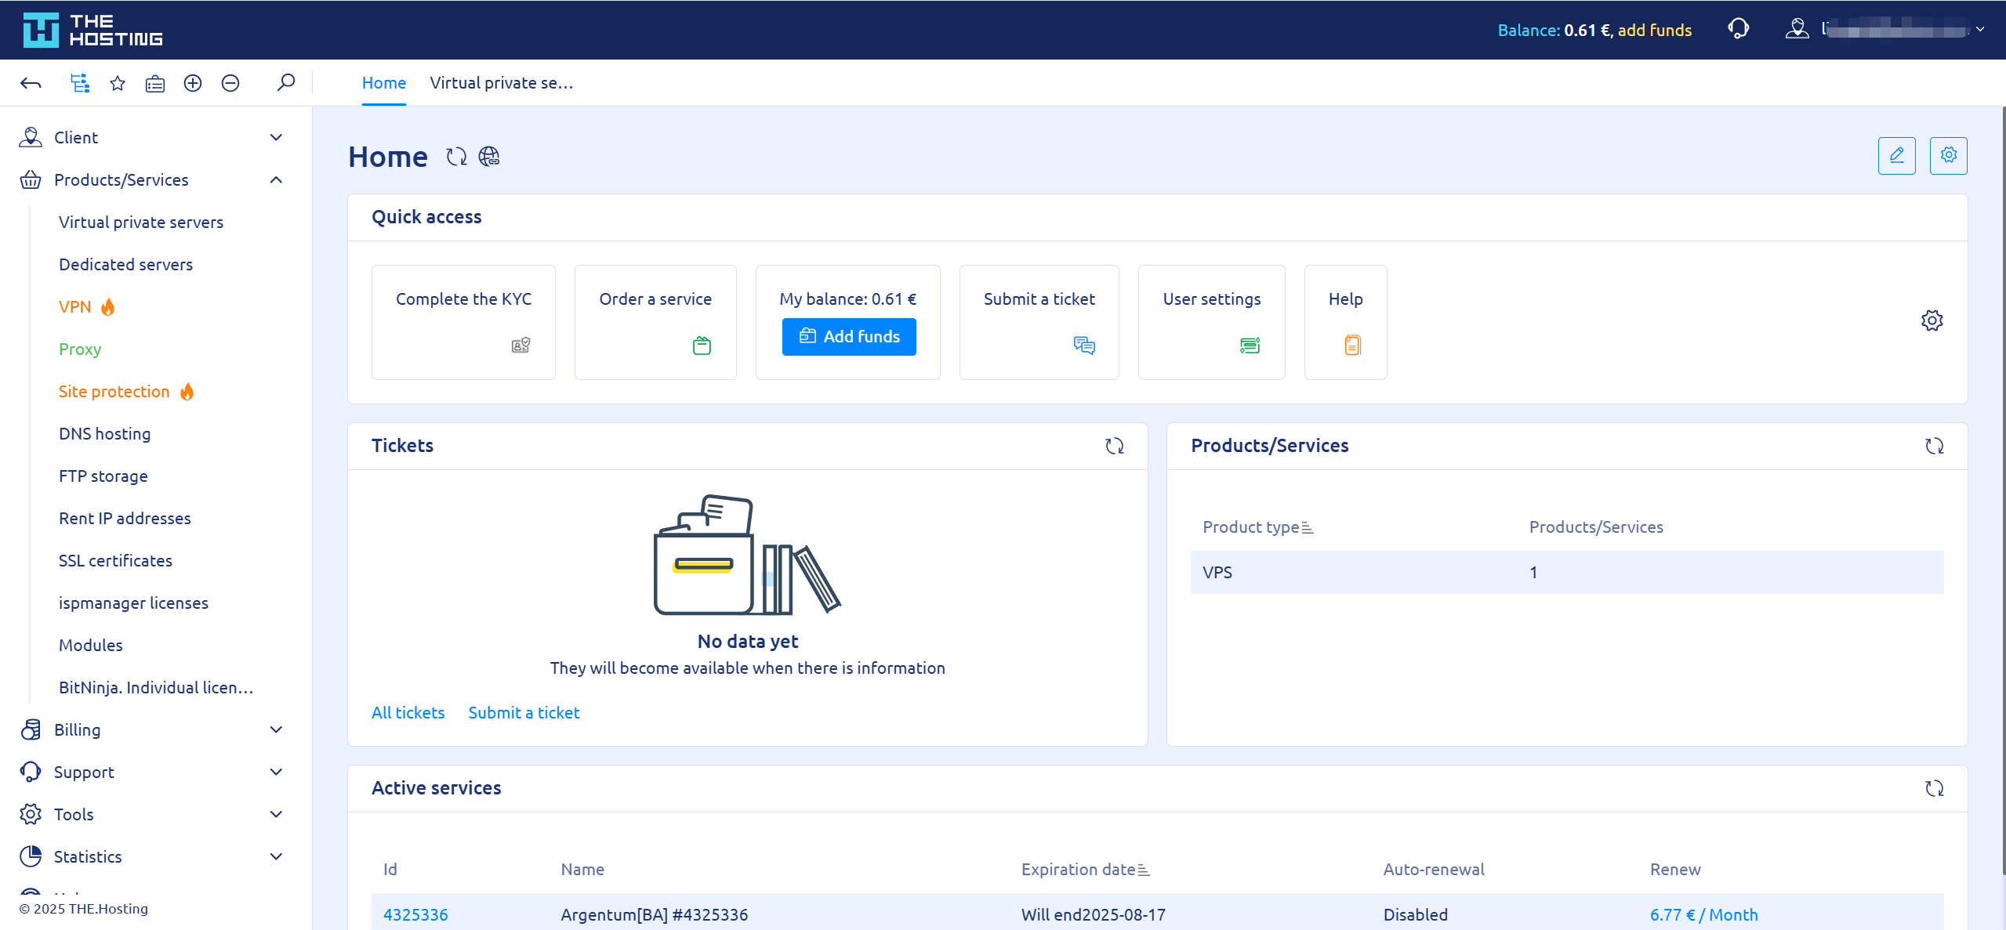Open VPN in sidebar
The image size is (2006, 930).
(x=75, y=307)
